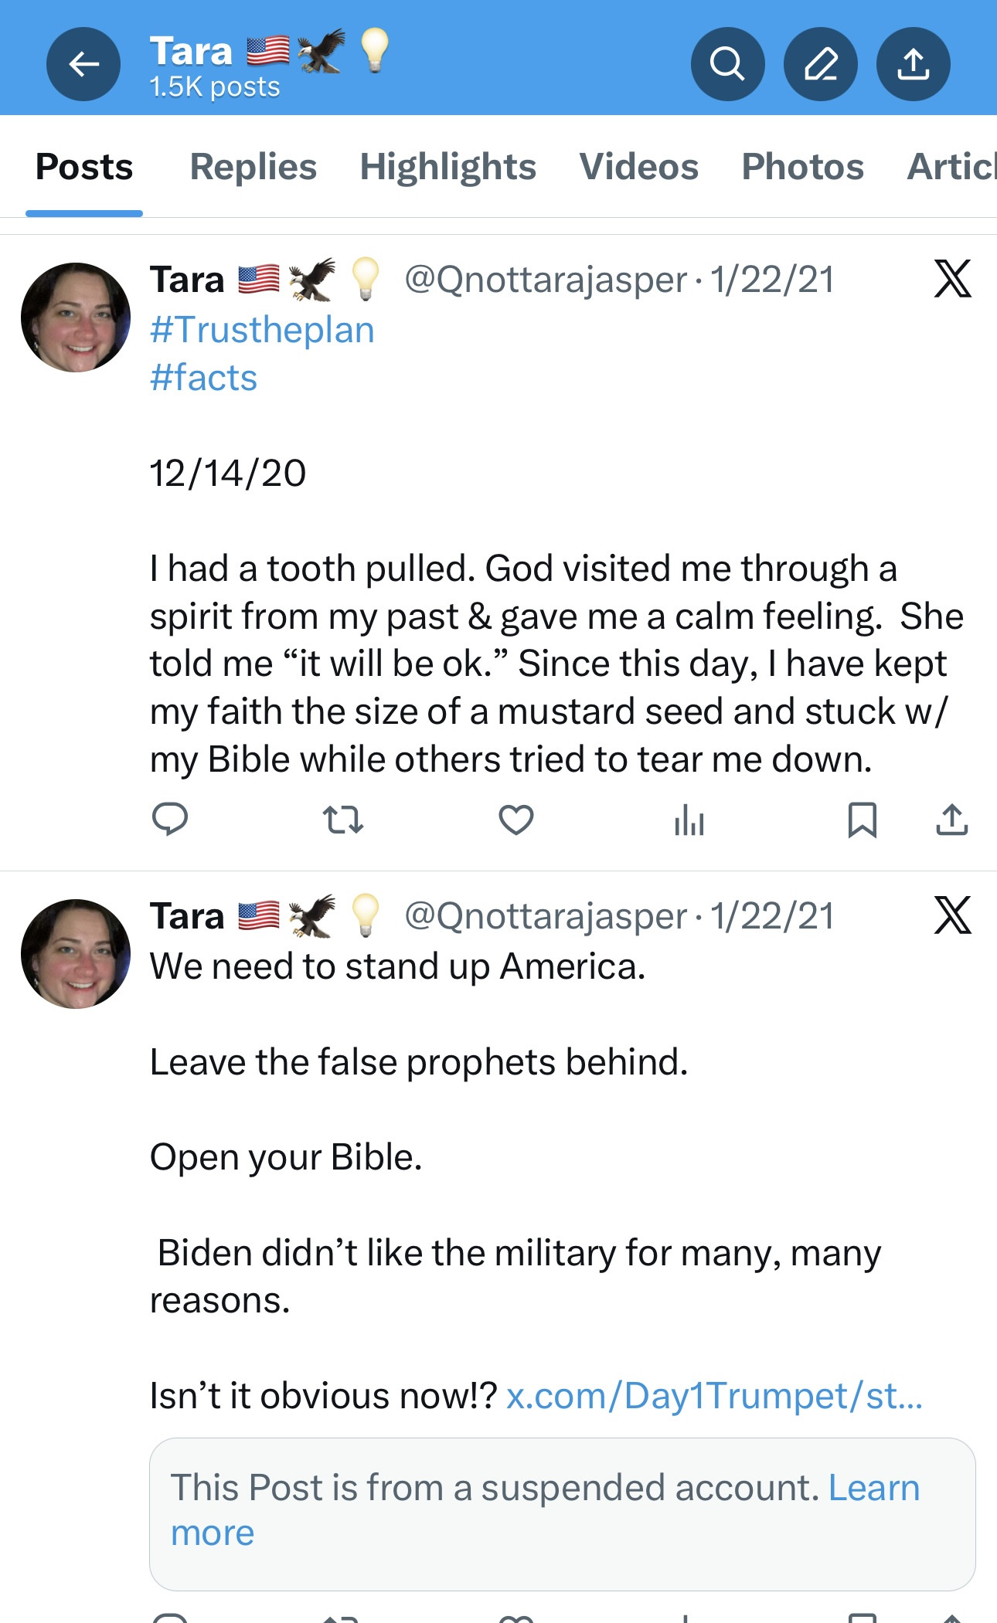This screenshot has width=997, height=1623.
Task: Follow the x.com/Day1Trumpet link
Action: (714, 1396)
